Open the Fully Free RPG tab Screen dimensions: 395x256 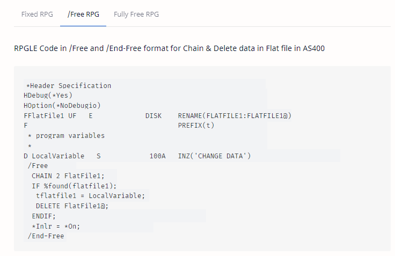click(x=136, y=14)
